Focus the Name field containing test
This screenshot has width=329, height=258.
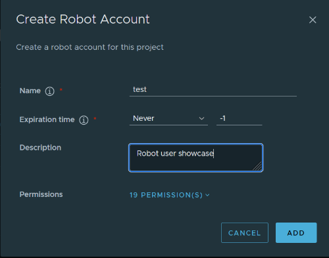[x=213, y=89]
